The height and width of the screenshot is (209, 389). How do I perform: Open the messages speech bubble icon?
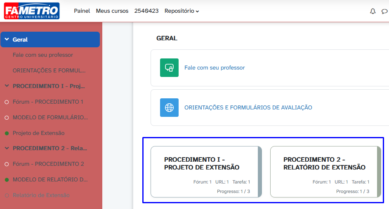click(384, 11)
